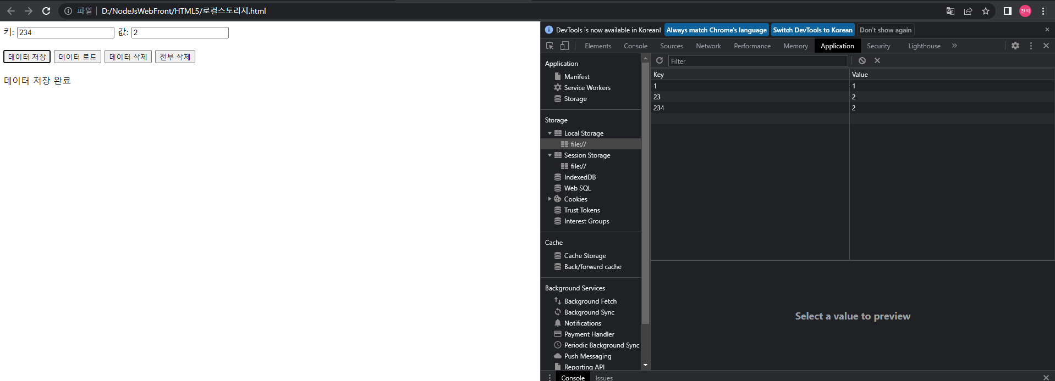Open the Security tab

pos(878,46)
